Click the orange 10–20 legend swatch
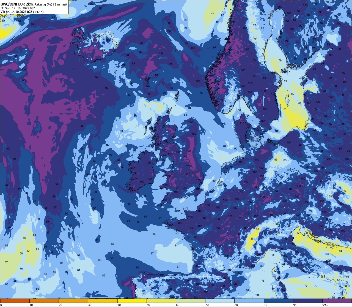Image resolution: width=352 pixels, height=307 pixels. (x=44, y=301)
